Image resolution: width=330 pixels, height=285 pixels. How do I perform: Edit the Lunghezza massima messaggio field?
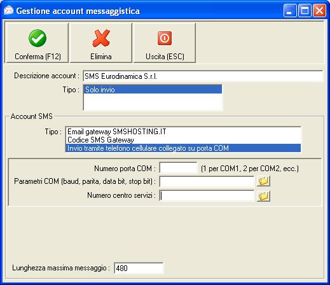pyautogui.click(x=139, y=268)
